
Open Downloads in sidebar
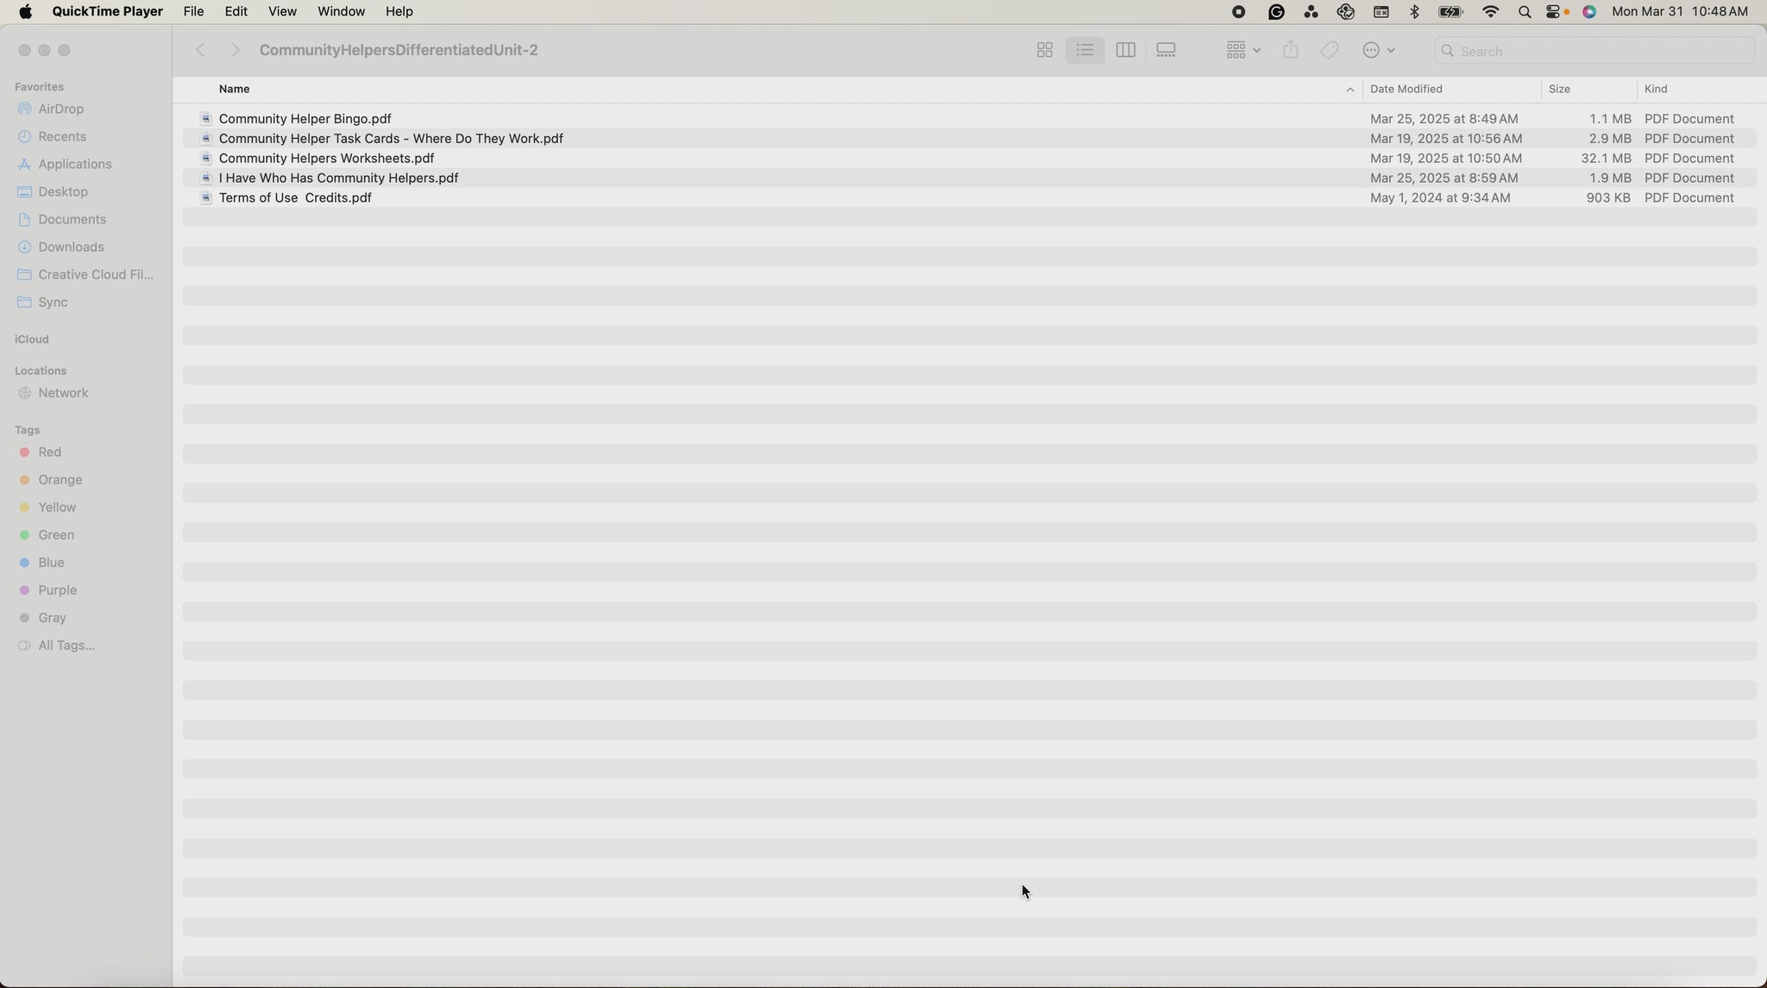71,247
